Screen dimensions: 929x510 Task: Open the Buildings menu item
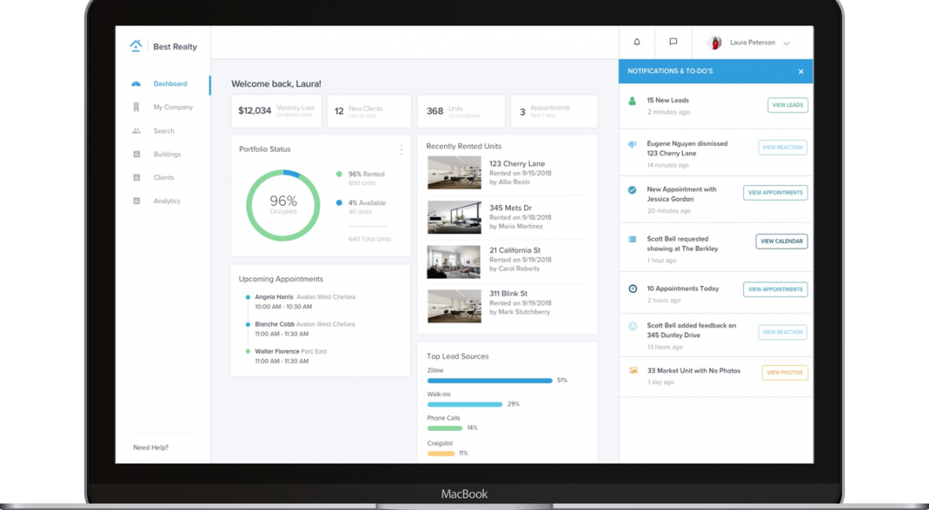[x=167, y=154]
